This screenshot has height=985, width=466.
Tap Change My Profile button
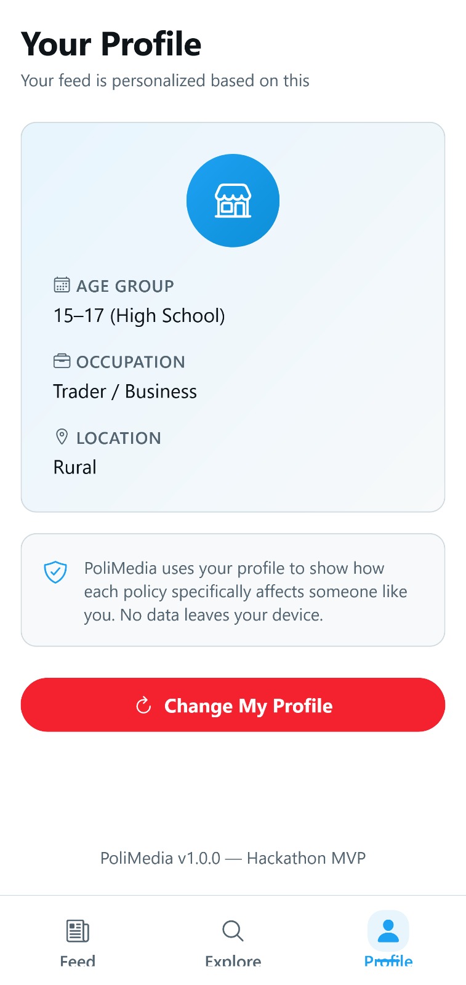click(233, 705)
